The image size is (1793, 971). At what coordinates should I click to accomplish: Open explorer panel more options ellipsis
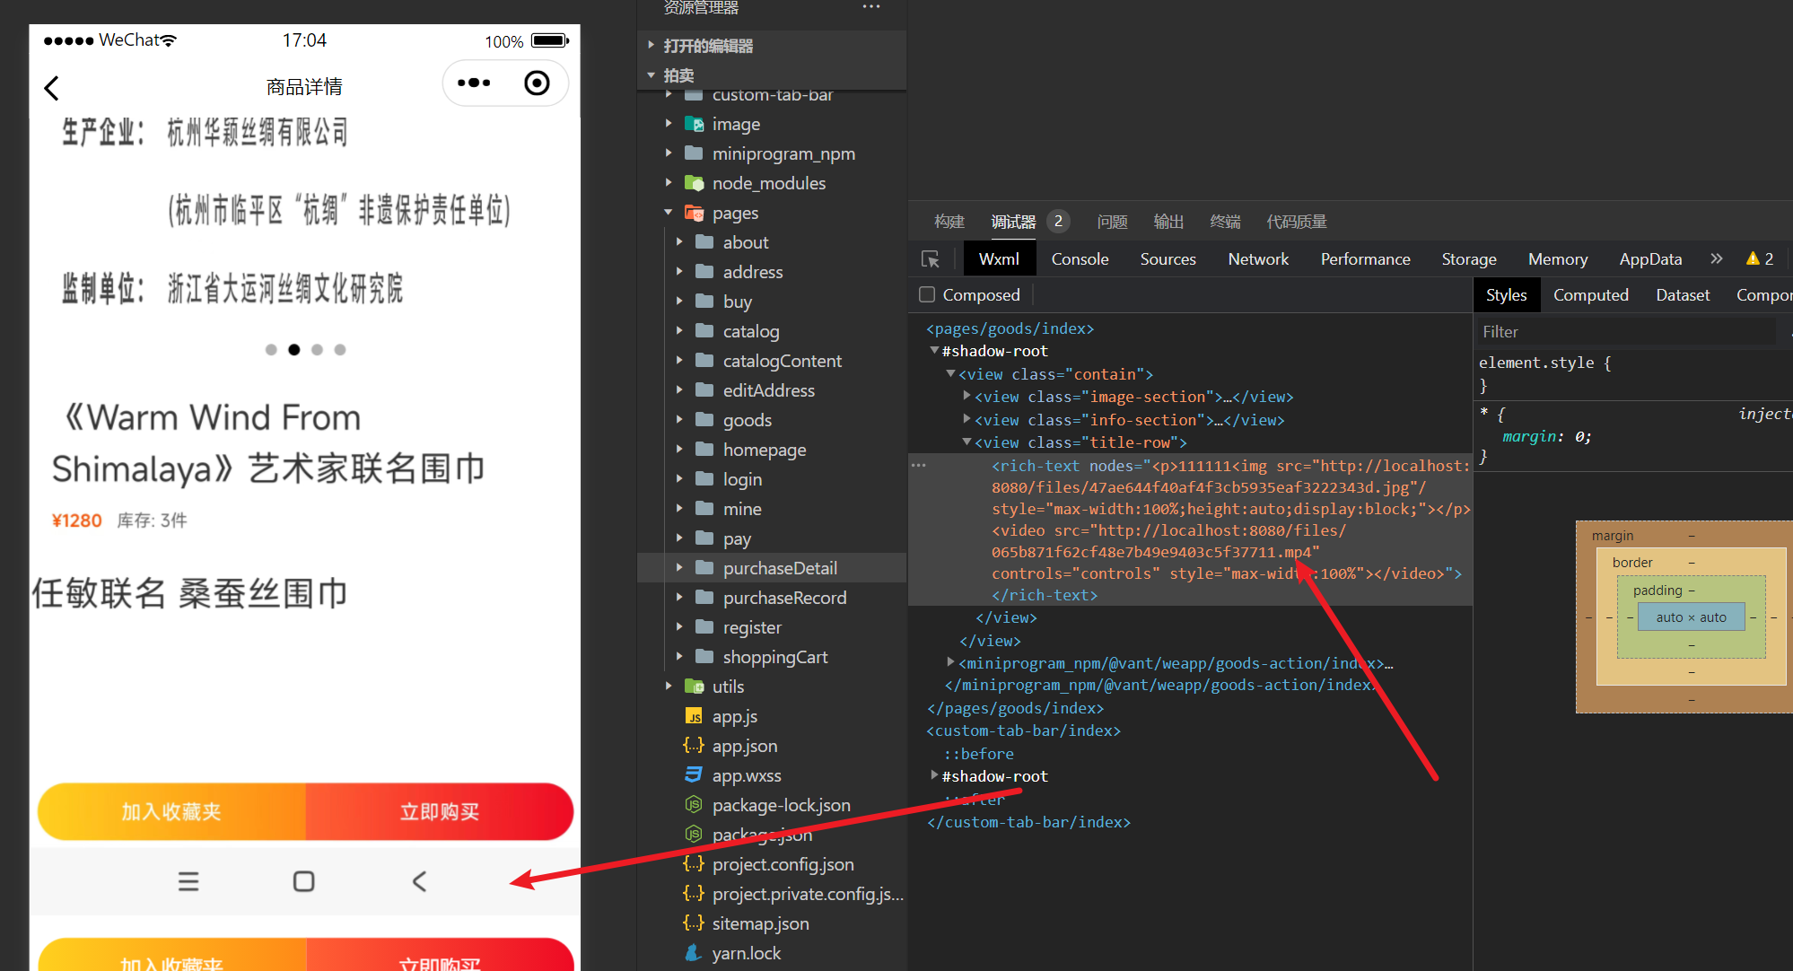click(870, 7)
